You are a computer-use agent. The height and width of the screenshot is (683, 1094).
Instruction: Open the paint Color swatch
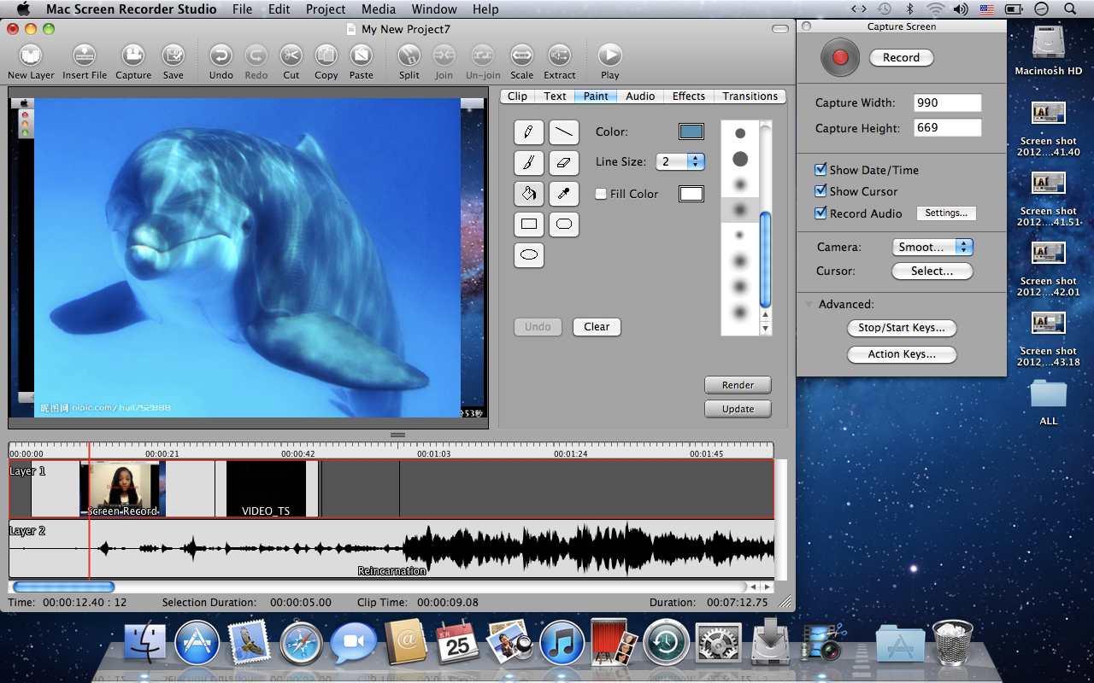click(x=691, y=131)
